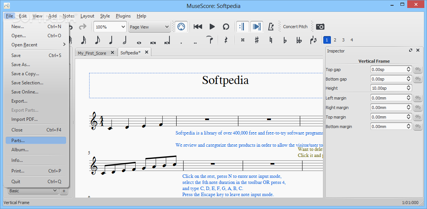
Task: Toggle play repeats button
Action: click(x=242, y=27)
